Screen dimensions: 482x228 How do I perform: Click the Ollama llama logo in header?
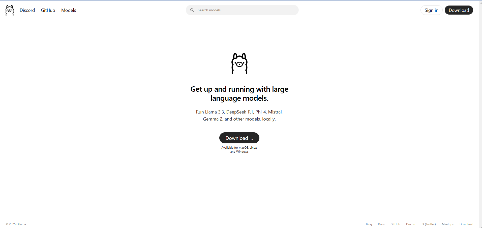point(10,10)
